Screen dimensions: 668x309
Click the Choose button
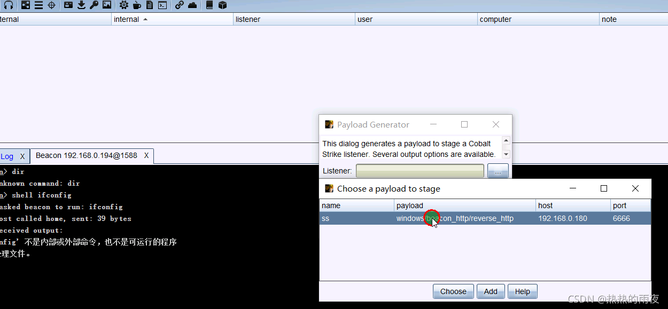coord(453,291)
